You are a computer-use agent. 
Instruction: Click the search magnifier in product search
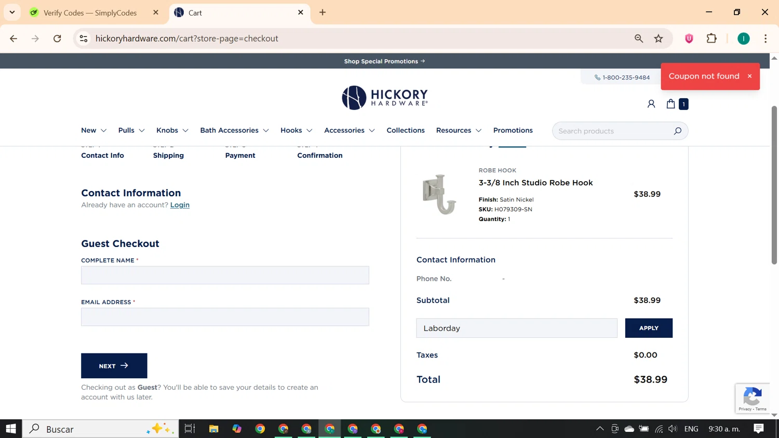(677, 131)
